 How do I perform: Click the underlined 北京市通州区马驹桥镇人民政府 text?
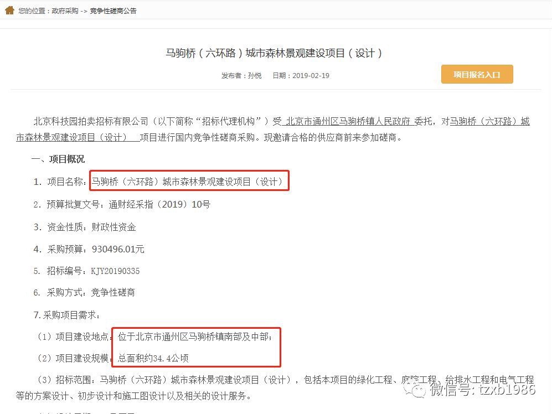click(349, 121)
